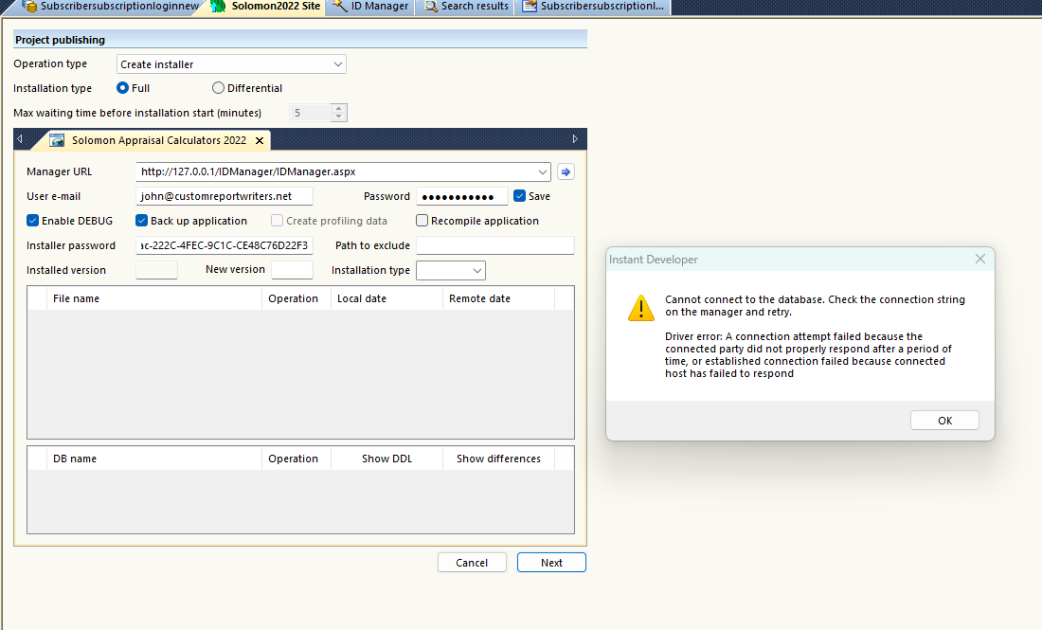This screenshot has width=1042, height=630.
Task: Click the New version field
Action: (x=292, y=270)
